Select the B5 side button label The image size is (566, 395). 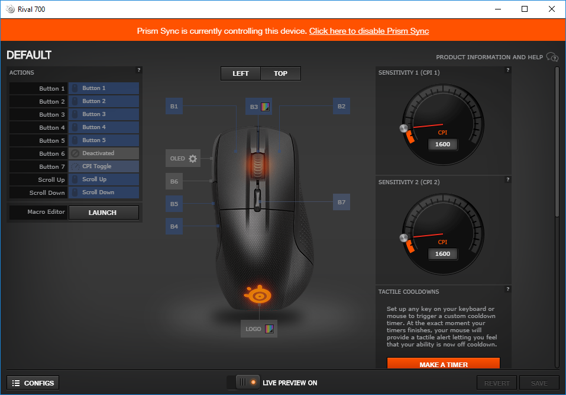point(174,204)
